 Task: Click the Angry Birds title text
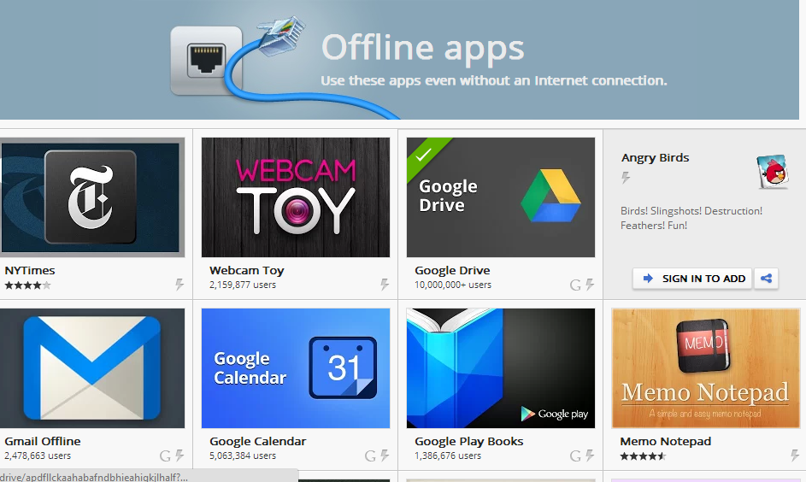pyautogui.click(x=655, y=158)
